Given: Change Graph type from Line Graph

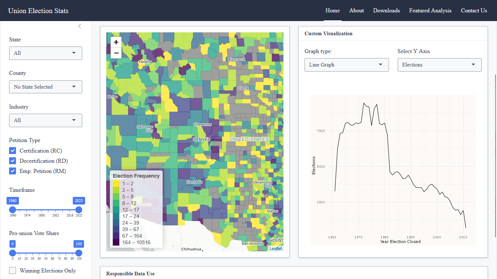Looking at the screenshot, I should (x=347, y=65).
